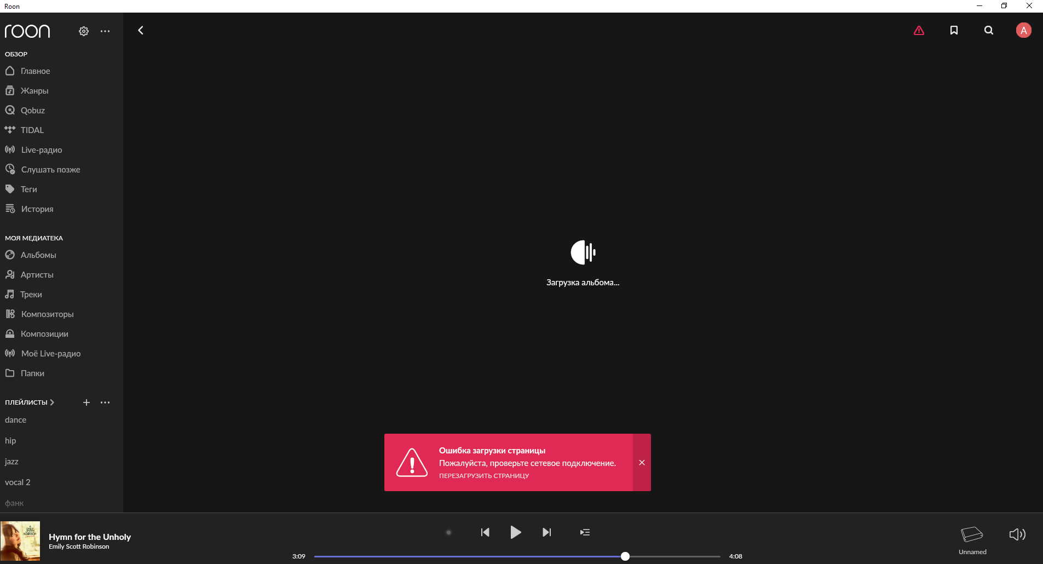
Task: Click the red warning alert icon
Action: coord(919,31)
